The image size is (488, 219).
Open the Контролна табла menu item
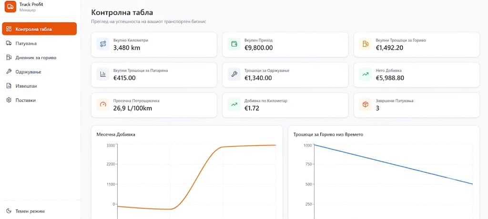click(x=40, y=29)
